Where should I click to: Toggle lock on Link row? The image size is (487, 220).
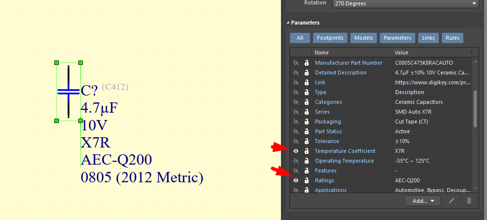(x=307, y=82)
